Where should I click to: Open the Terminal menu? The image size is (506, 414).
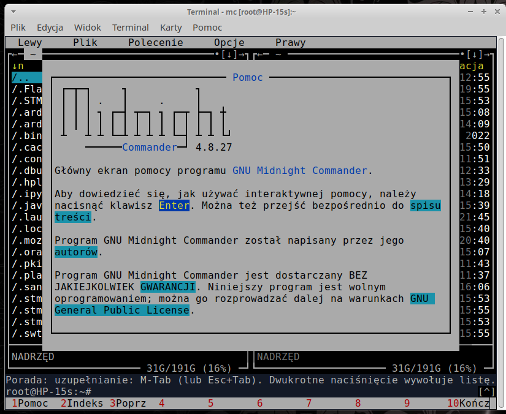pos(131,28)
